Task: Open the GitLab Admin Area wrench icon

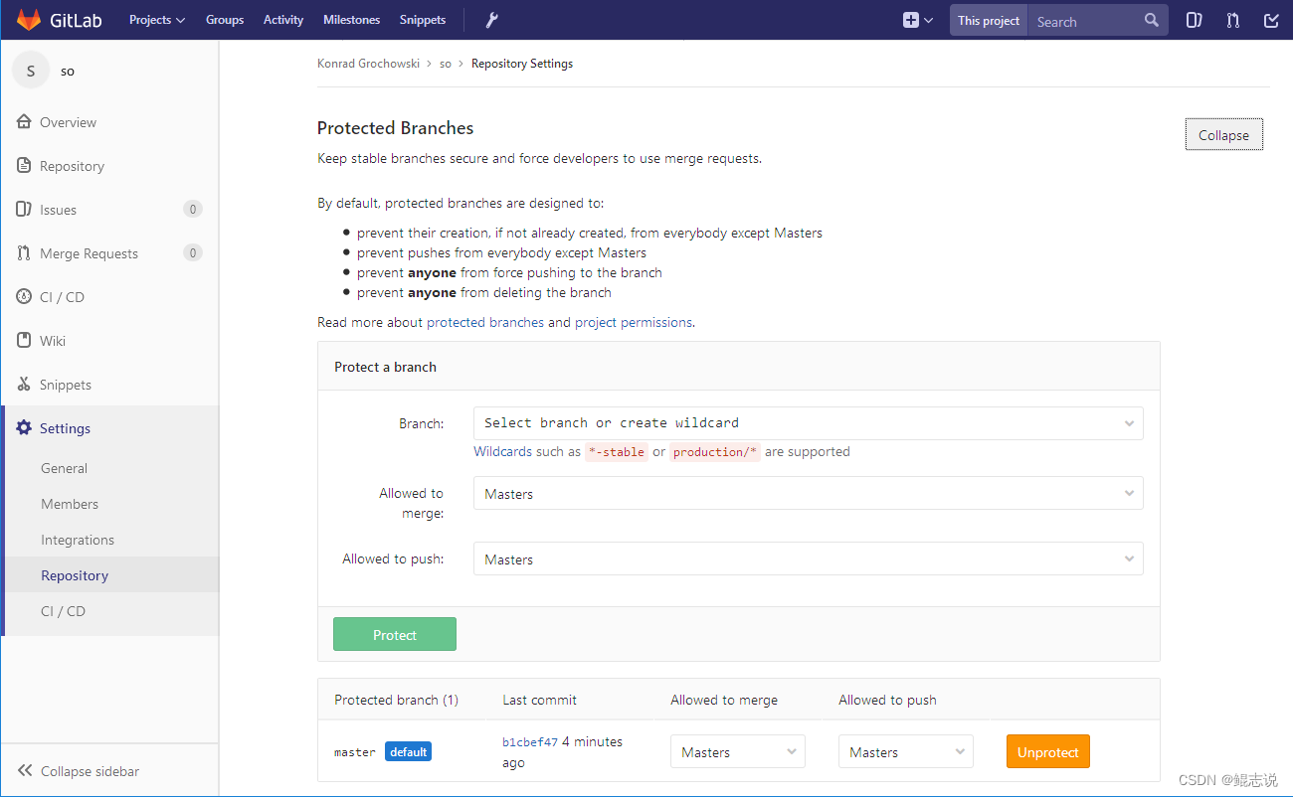Action: pyautogui.click(x=490, y=19)
